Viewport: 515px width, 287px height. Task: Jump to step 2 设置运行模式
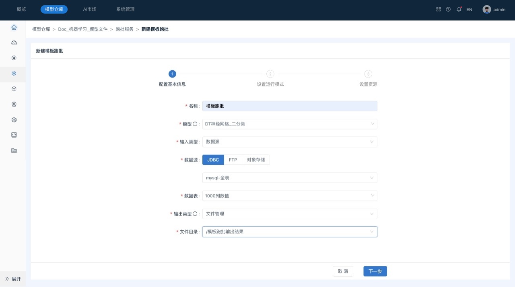point(270,74)
